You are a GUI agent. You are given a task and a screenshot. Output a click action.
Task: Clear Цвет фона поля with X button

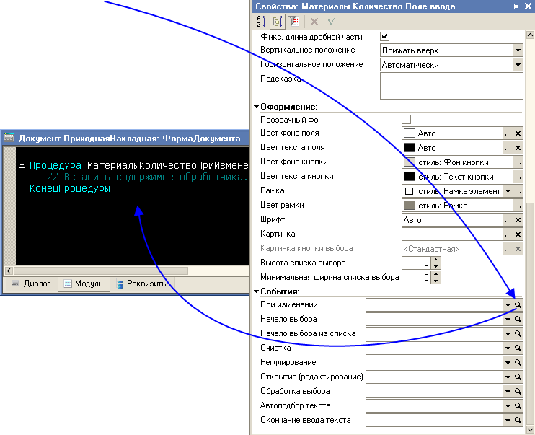tap(518, 133)
